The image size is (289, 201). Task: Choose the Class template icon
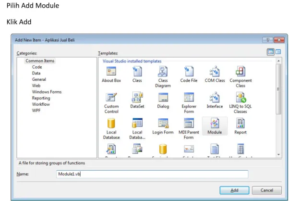click(x=137, y=72)
